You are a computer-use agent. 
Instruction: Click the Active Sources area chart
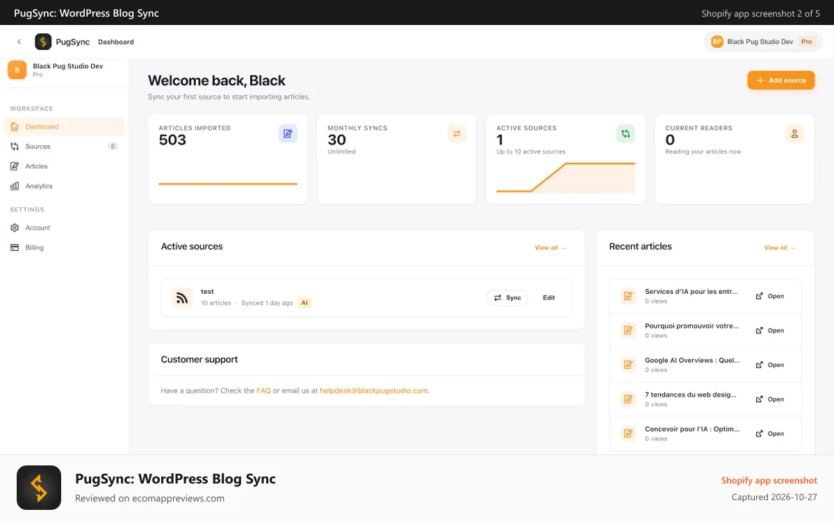pyautogui.click(x=566, y=178)
